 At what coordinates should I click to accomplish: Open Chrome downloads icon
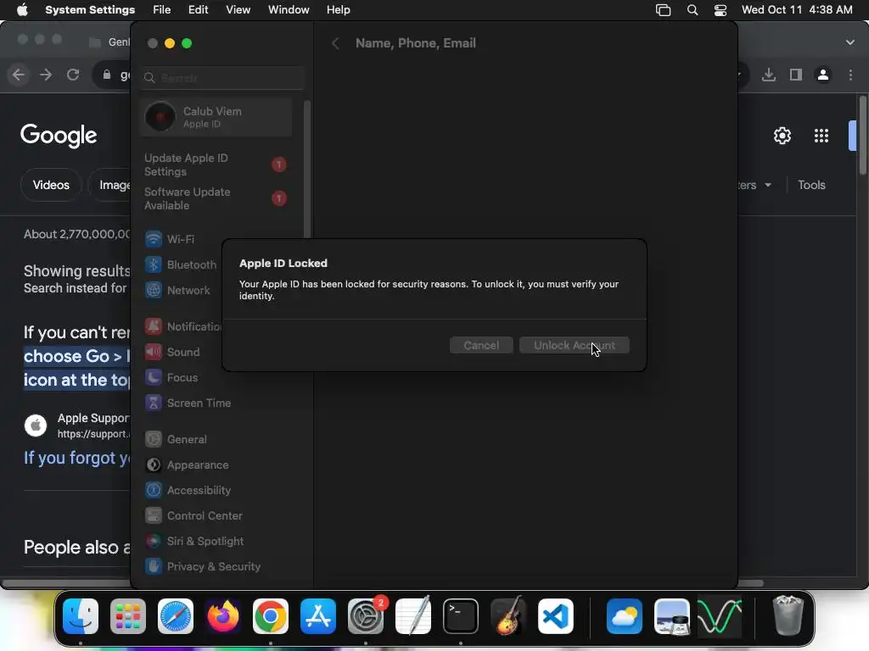point(769,75)
